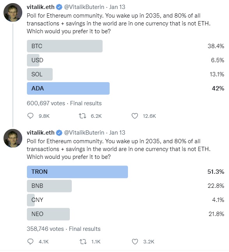The image size is (229, 252).
Task: Click reply icon on second poll tweet
Action: coord(30,241)
